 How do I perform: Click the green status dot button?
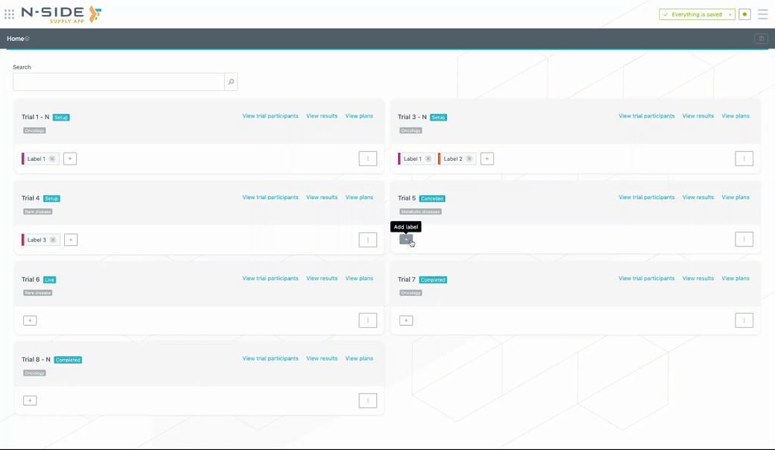pyautogui.click(x=744, y=14)
